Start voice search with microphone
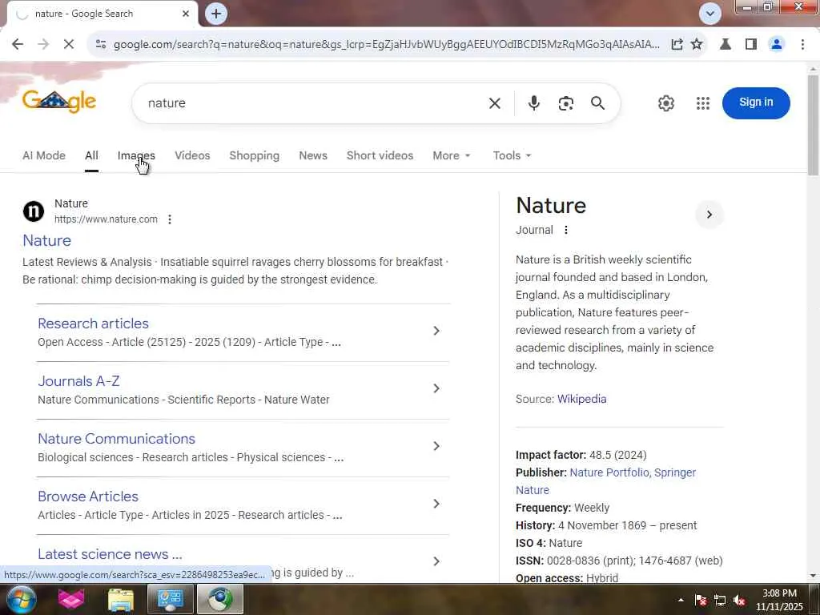This screenshot has height=615, width=820. tap(533, 103)
